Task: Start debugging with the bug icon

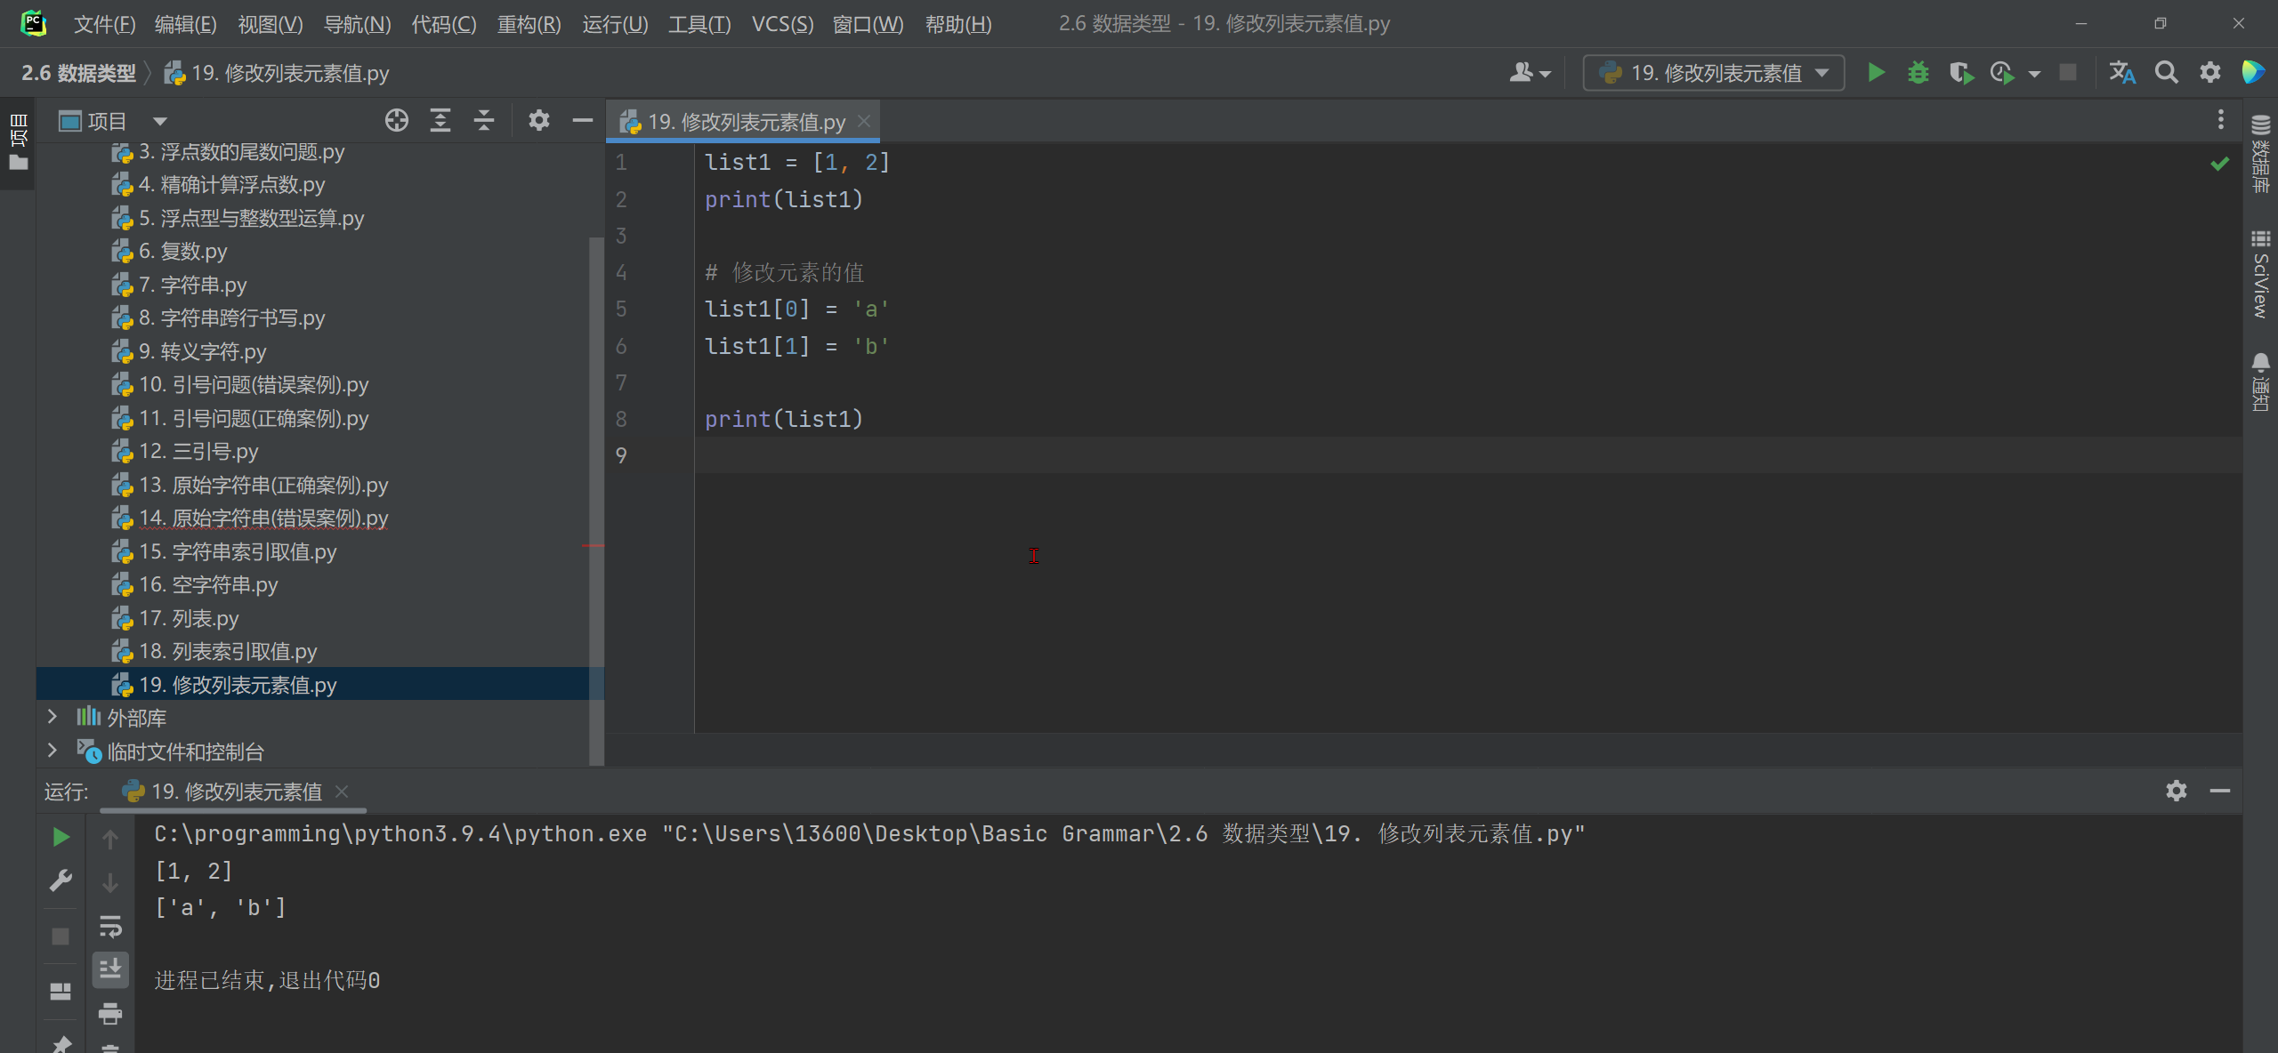Action: tap(1919, 73)
